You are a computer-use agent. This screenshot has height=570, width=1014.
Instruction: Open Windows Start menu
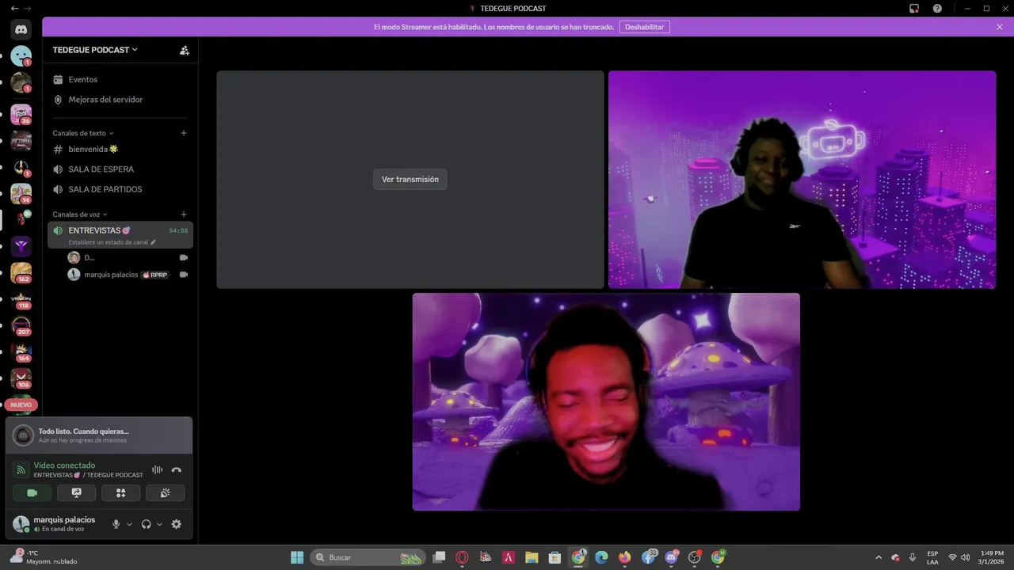(297, 557)
